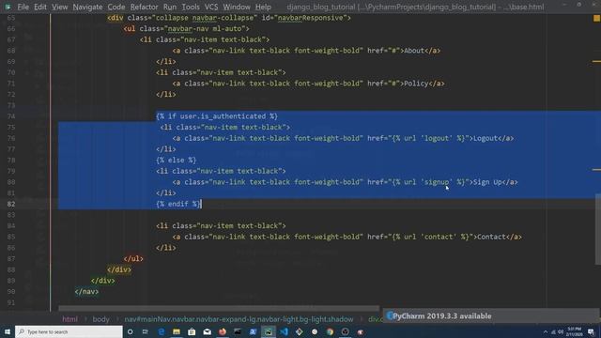Click 'Logout' text in line 76

click(485, 138)
